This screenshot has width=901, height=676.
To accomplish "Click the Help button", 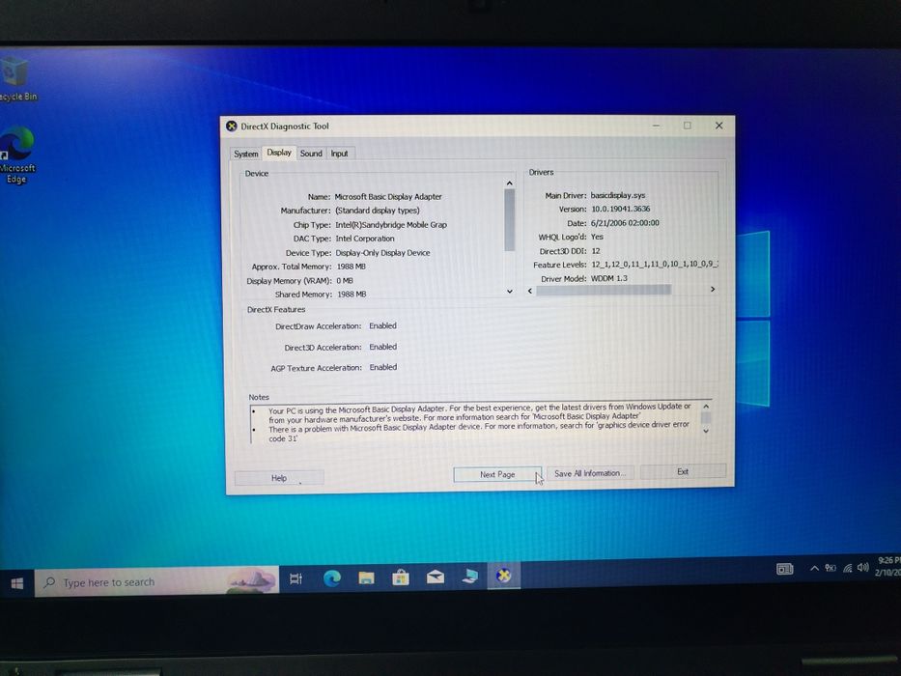I will click(x=279, y=478).
